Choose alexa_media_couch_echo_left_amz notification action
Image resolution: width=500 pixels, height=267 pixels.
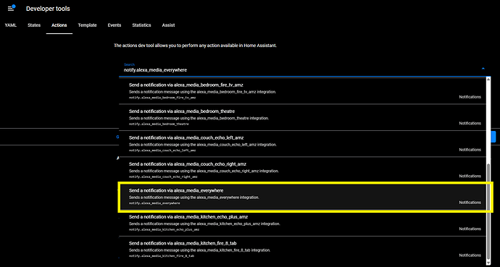point(302,143)
